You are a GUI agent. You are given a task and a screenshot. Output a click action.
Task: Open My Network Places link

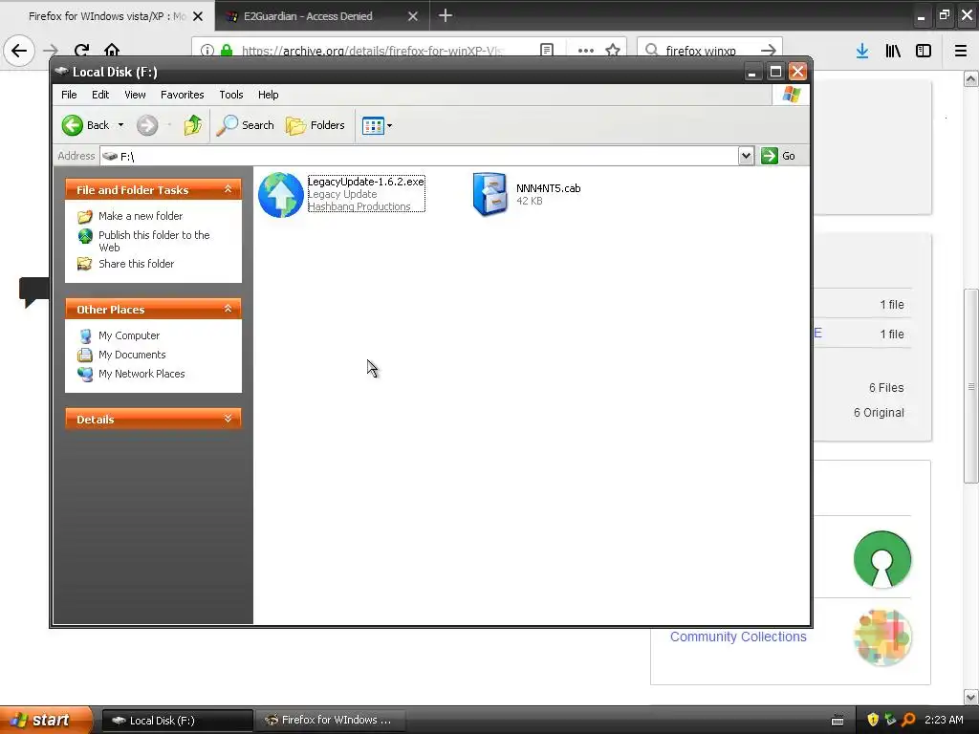point(141,374)
